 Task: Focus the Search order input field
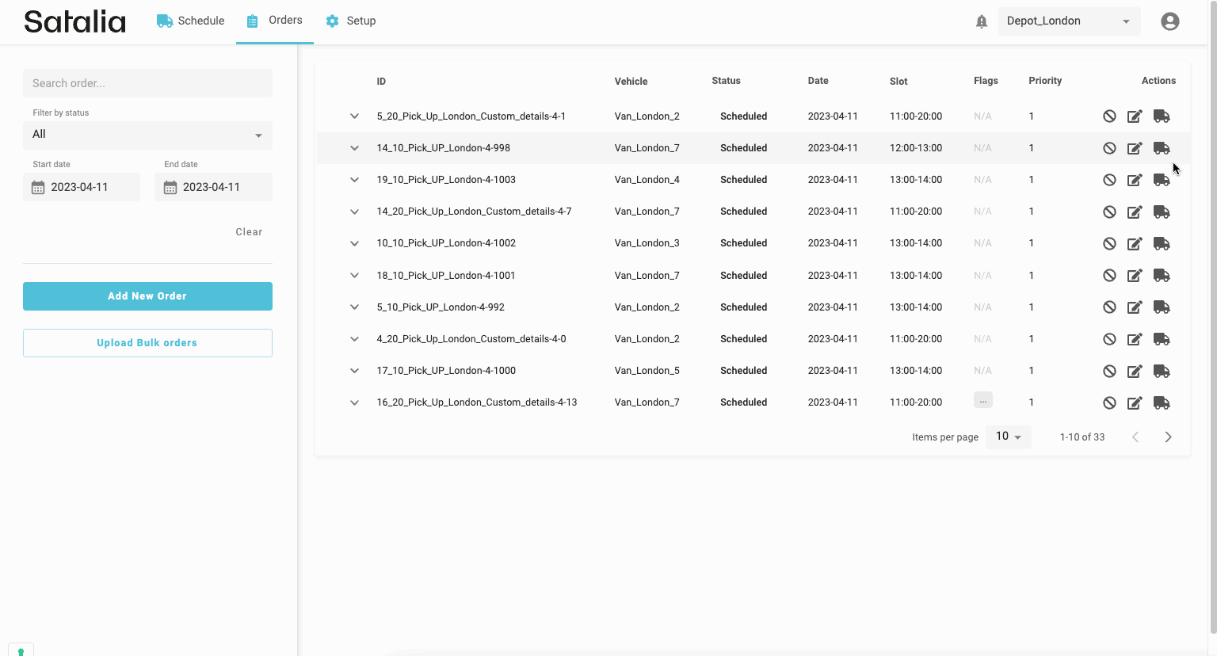coord(147,83)
